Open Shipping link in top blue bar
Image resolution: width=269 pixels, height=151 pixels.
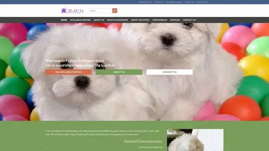(x=159, y=2)
